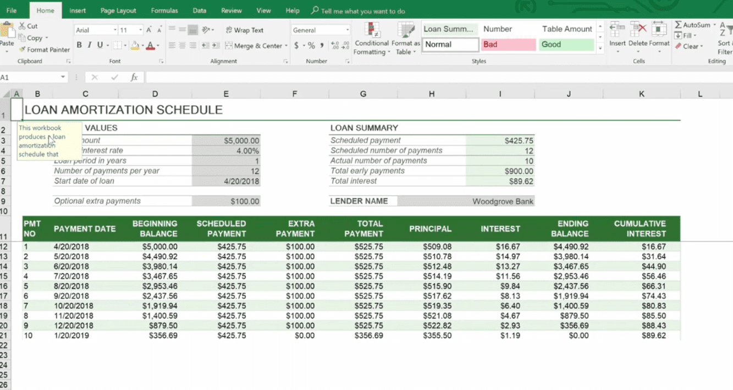Expand the General number format dropdown
The image size is (733, 390).
[347, 30]
